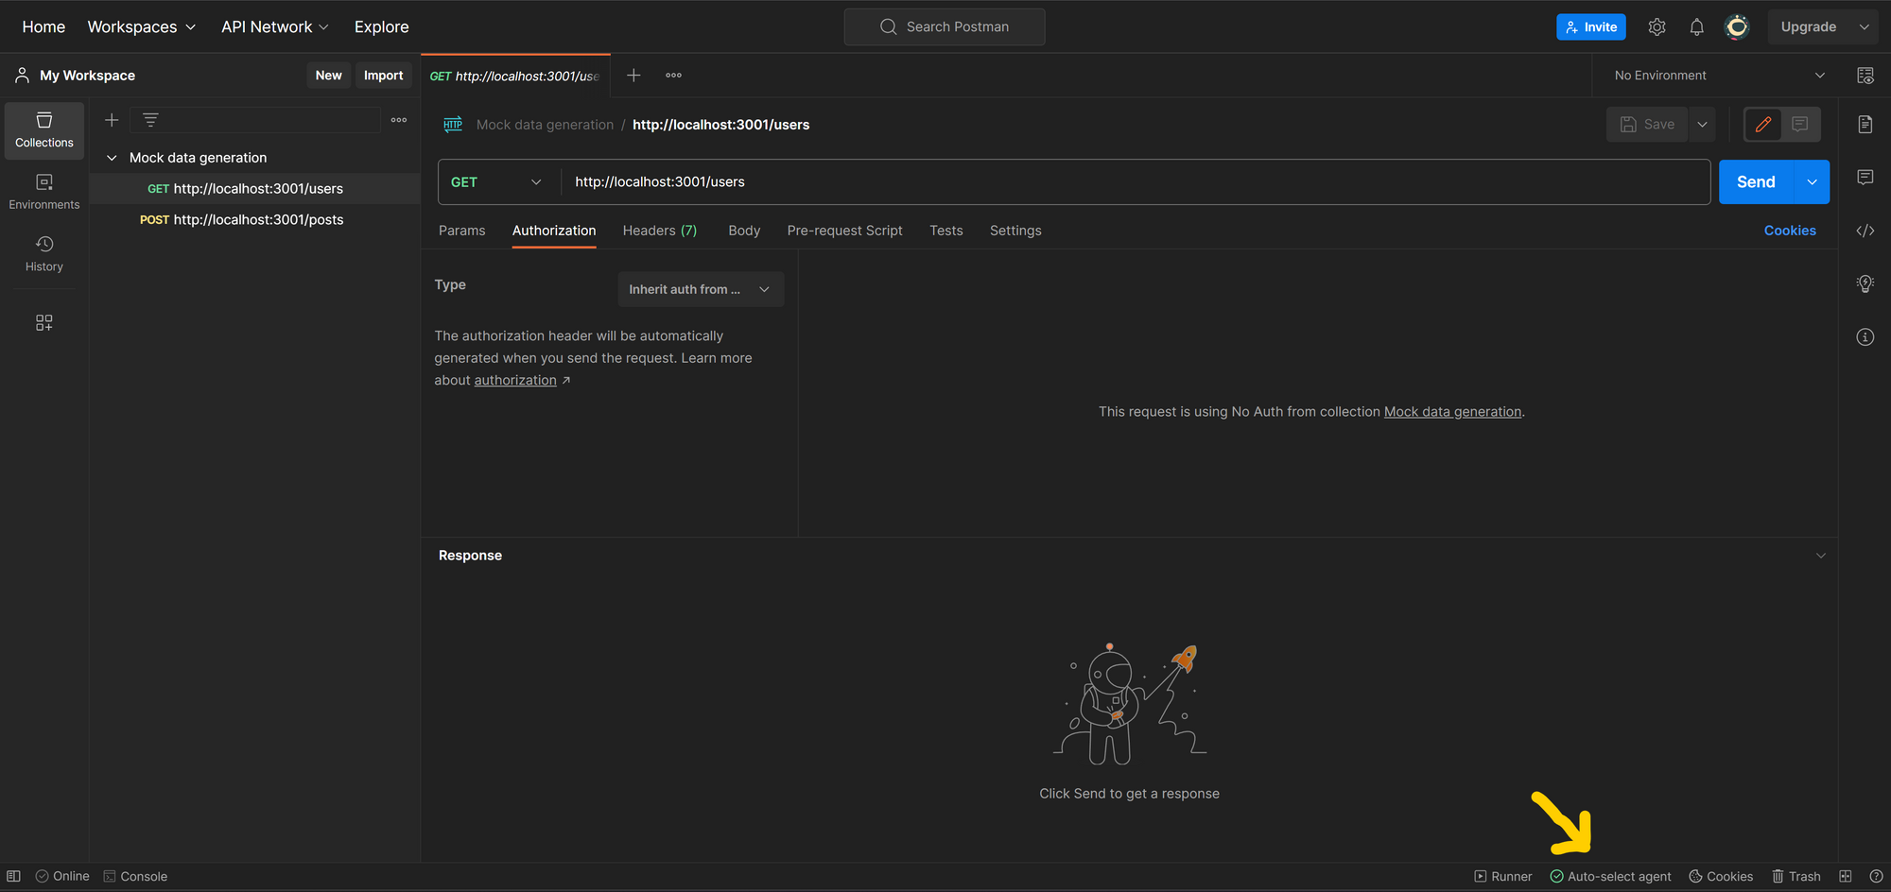Open the Environments sidebar panel
The height and width of the screenshot is (892, 1891).
coord(43,191)
